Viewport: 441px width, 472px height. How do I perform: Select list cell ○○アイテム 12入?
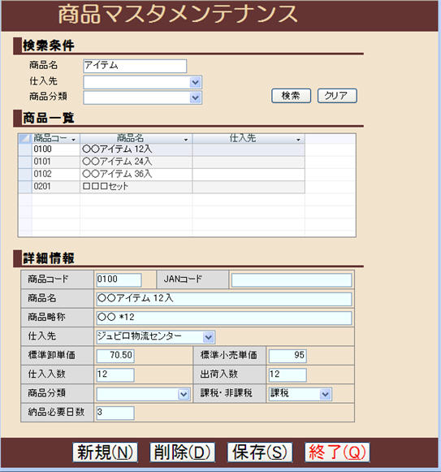coord(136,149)
